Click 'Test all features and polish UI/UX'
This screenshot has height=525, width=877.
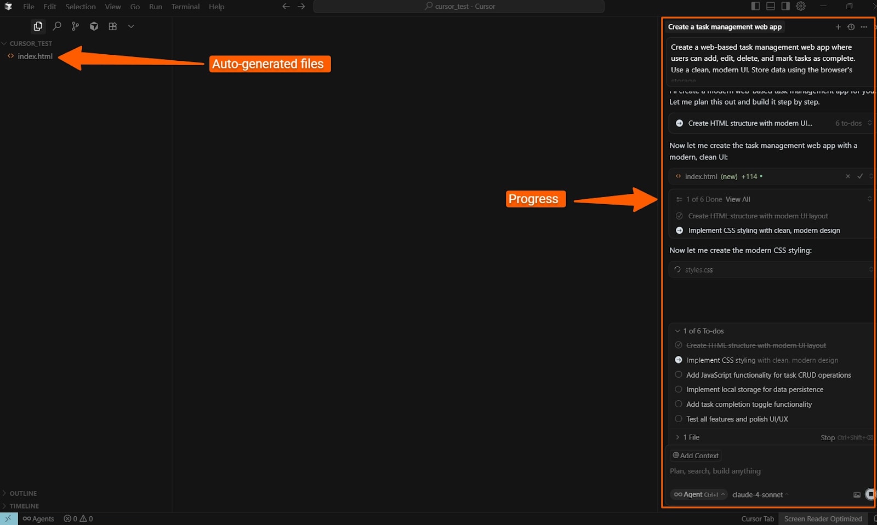(737, 419)
